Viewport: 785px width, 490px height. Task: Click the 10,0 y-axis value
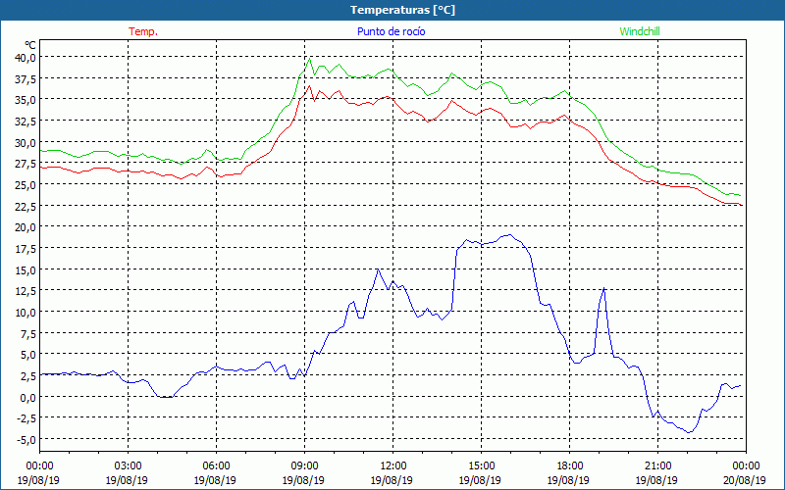tap(26, 312)
